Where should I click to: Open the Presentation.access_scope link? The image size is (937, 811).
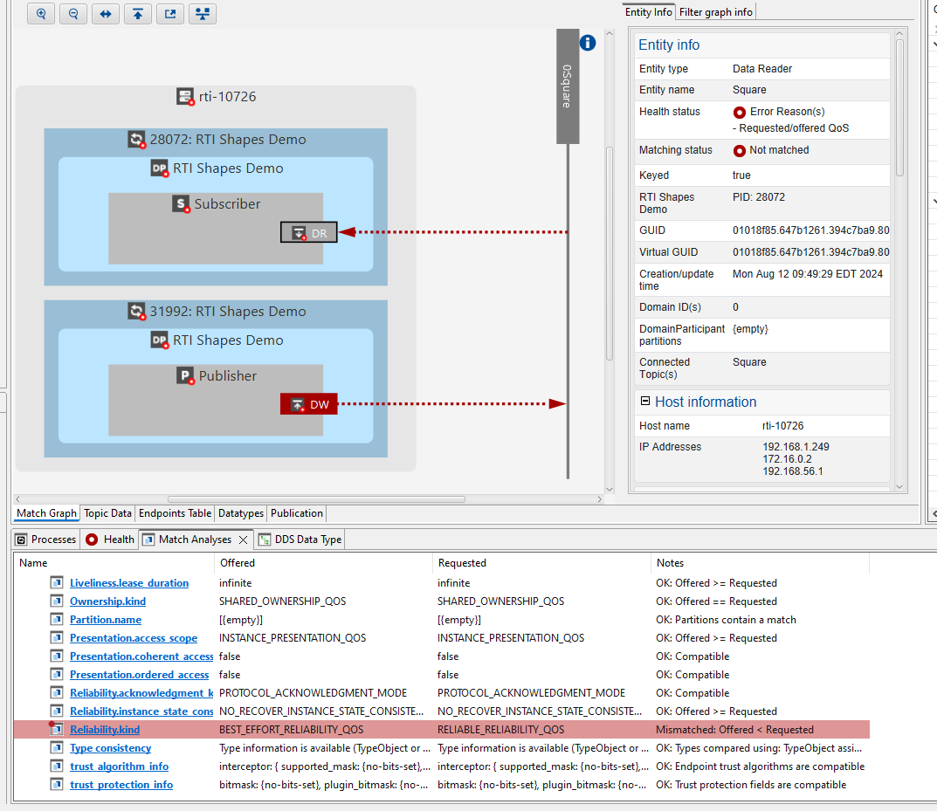click(x=134, y=638)
